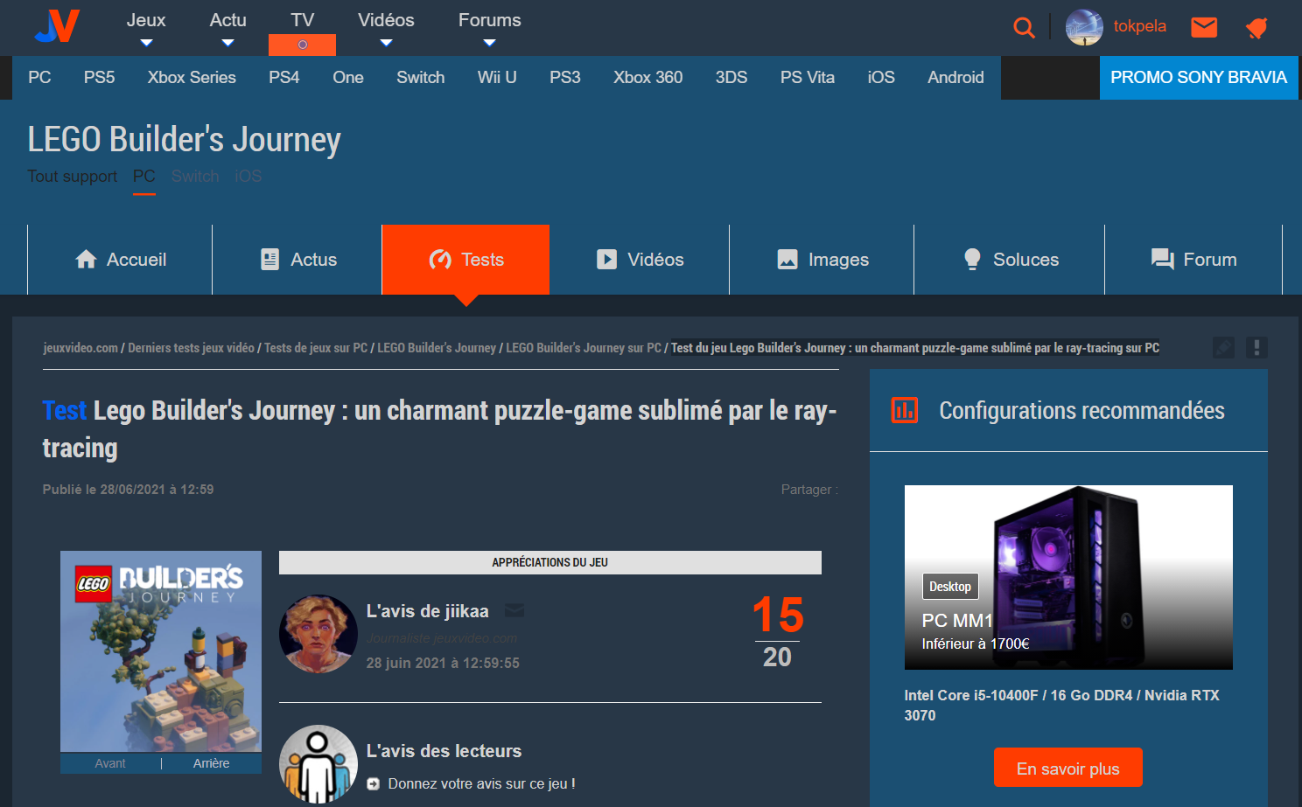Image resolution: width=1302 pixels, height=807 pixels.
Task: Expand the Actu menu arrow
Action: [x=227, y=43]
